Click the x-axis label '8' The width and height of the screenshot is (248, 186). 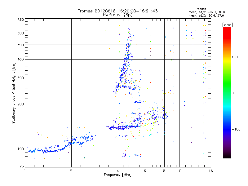pos(164,171)
